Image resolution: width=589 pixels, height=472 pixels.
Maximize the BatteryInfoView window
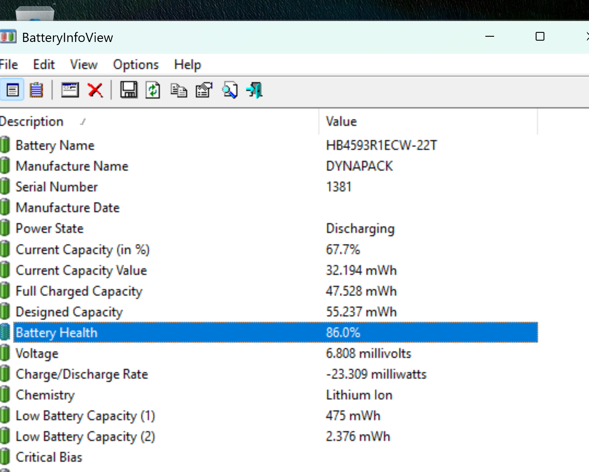(x=540, y=37)
